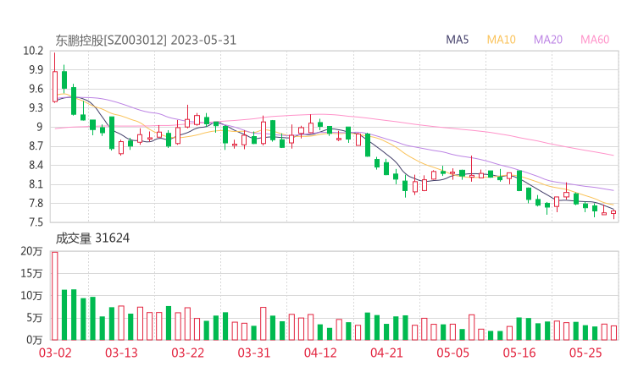The height and width of the screenshot is (372, 627).
Task: Click the MA60 legend label
Action: coord(595,40)
